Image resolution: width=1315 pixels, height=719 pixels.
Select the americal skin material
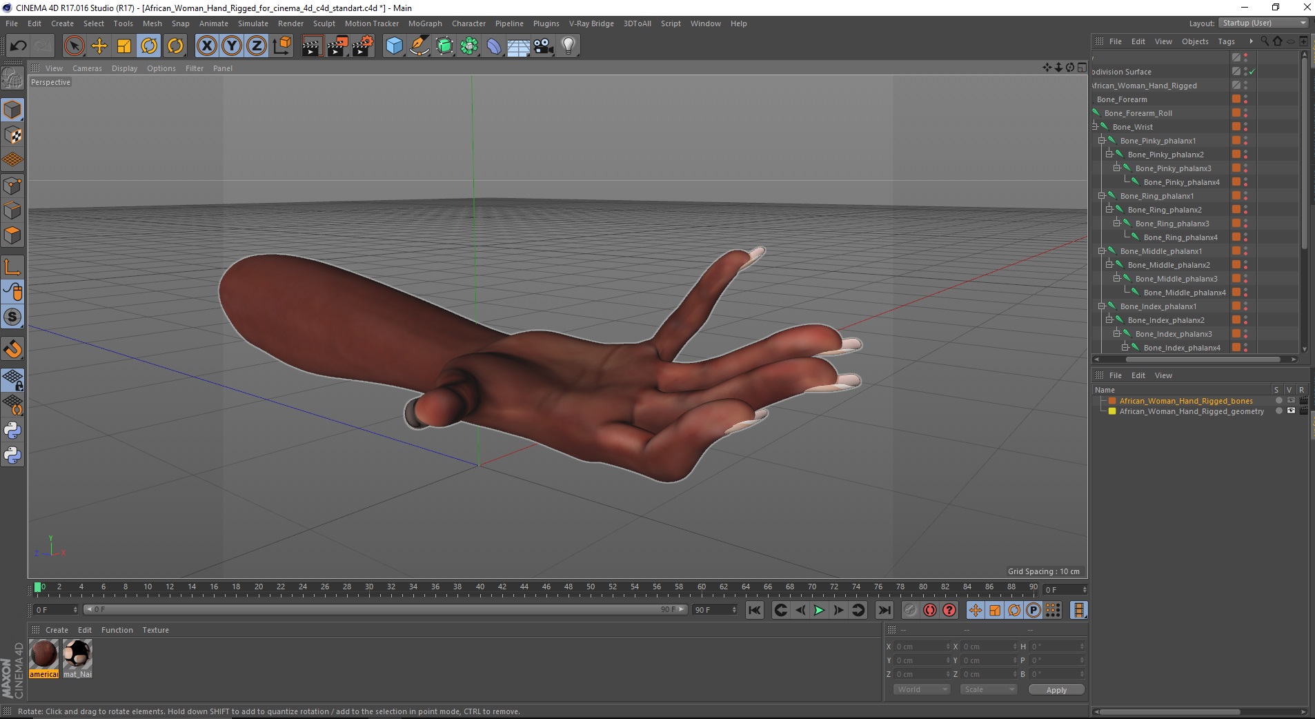43,658
